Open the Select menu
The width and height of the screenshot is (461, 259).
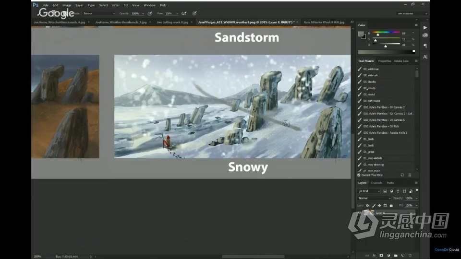pos(104,5)
